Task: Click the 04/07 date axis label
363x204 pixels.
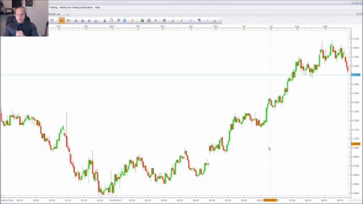Action: [x=196, y=200]
